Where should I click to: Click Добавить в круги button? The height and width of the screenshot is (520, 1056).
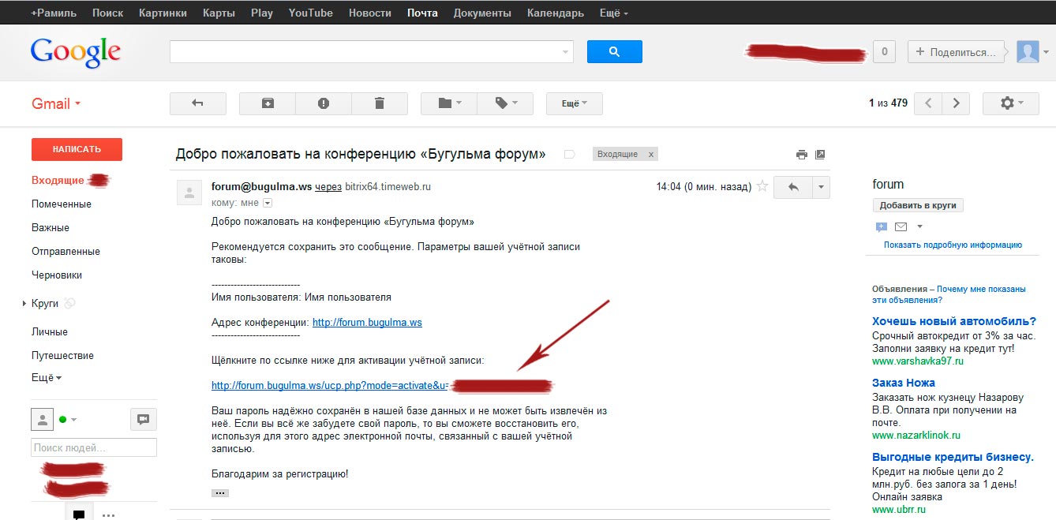point(918,205)
